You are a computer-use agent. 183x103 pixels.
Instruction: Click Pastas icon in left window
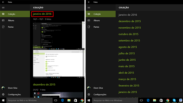point(3,27)
